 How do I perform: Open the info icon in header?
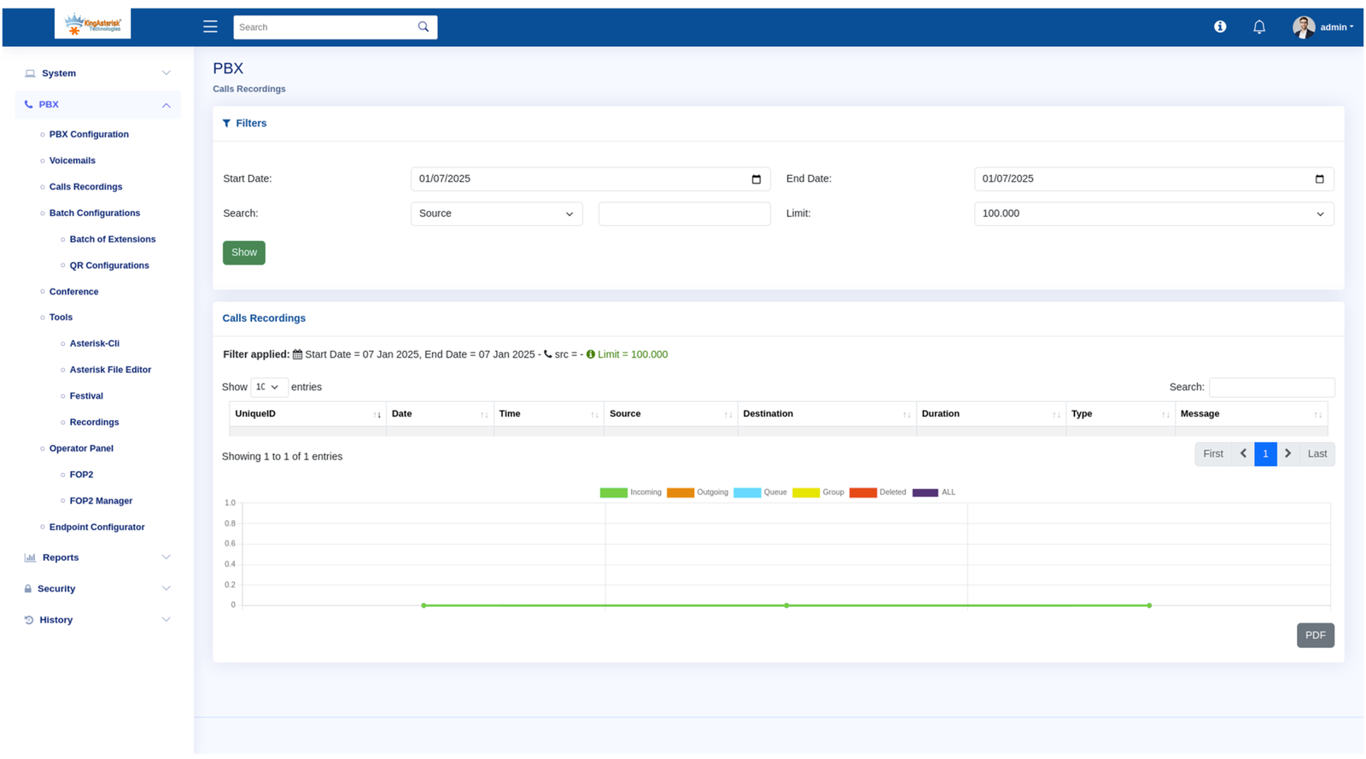point(1220,26)
